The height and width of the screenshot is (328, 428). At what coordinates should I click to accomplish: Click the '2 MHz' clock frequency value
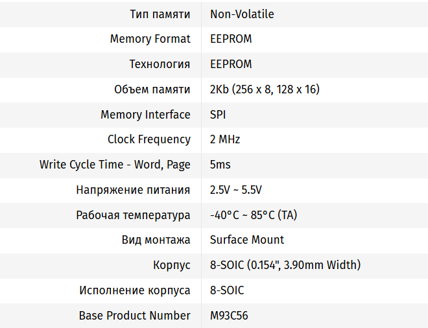tap(225, 139)
